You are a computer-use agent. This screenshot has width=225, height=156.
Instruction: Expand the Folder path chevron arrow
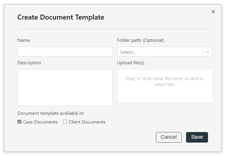(208, 52)
